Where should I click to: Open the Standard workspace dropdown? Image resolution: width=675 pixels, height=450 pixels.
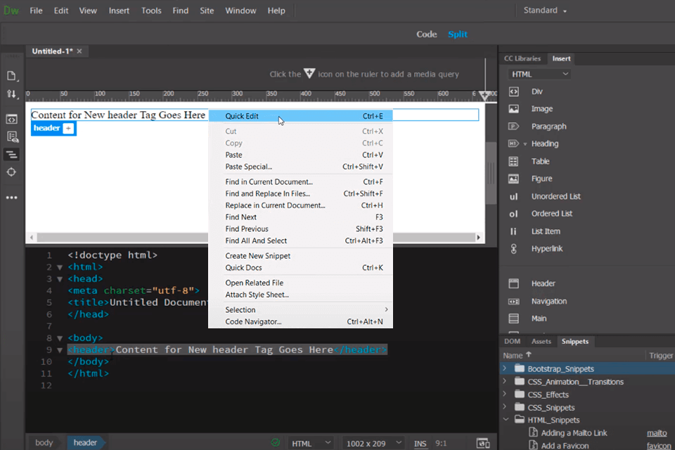[x=545, y=11]
